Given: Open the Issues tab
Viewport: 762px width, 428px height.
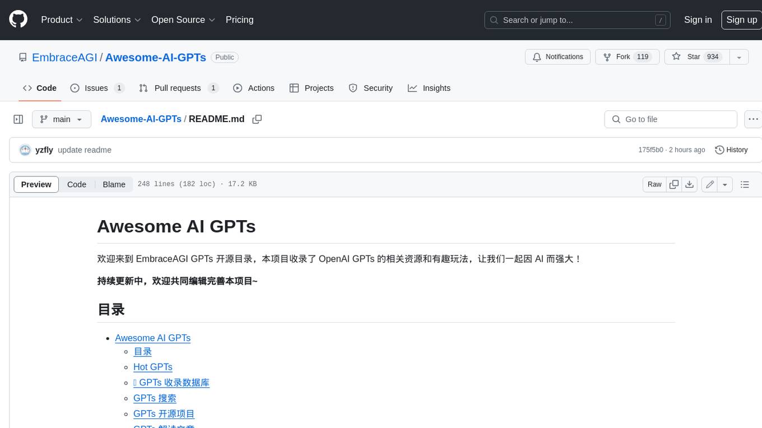Looking at the screenshot, I should click(97, 88).
